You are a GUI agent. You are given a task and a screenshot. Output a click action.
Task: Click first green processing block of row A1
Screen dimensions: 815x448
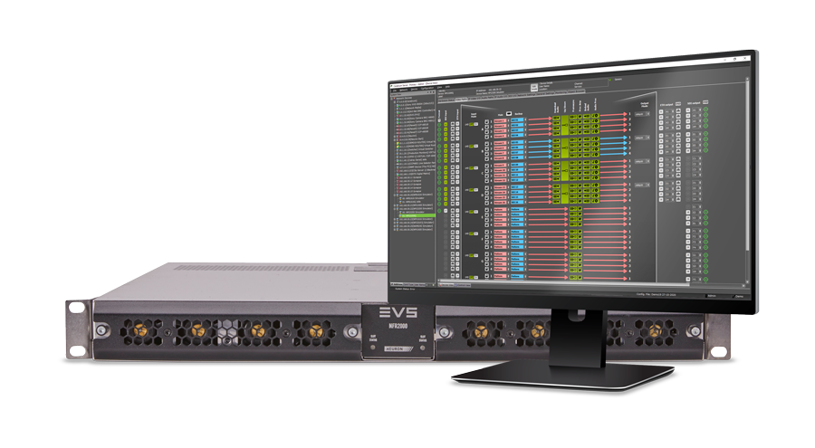(x=557, y=118)
